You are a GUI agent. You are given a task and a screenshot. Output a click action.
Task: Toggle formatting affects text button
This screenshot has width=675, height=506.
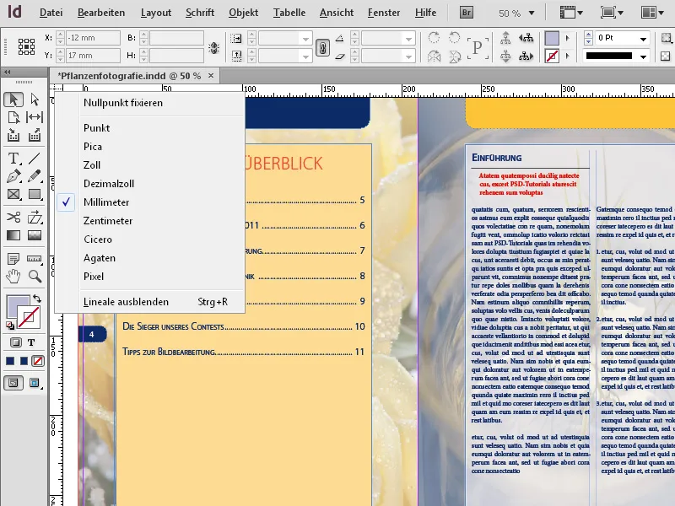(31, 342)
